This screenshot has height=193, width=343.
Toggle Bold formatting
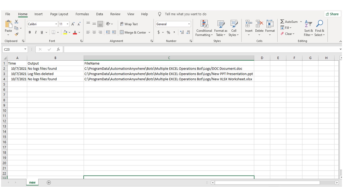pyautogui.click(x=30, y=32)
